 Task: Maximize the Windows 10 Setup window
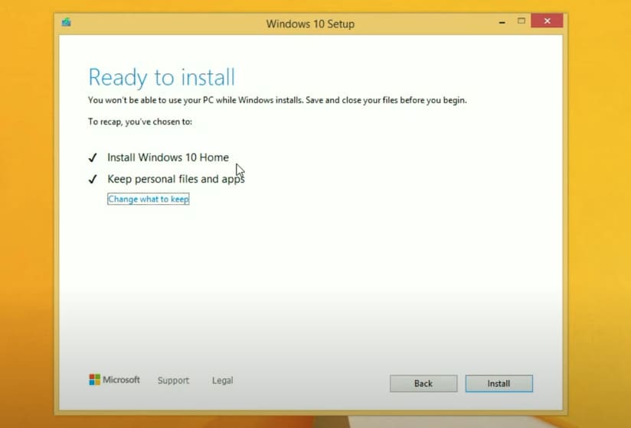(x=521, y=21)
